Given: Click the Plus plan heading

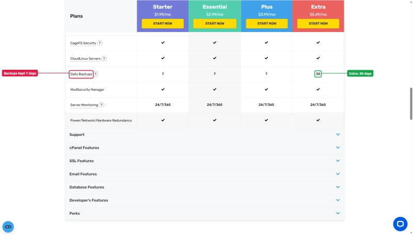Looking at the screenshot, I should click(x=267, y=7).
